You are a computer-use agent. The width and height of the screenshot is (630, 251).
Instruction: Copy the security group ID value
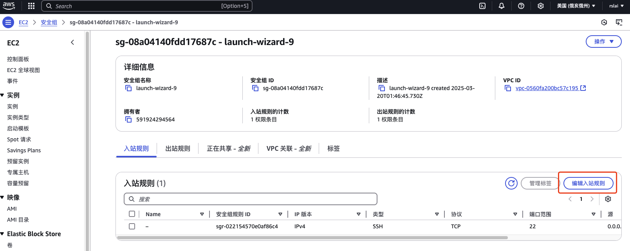(x=255, y=88)
